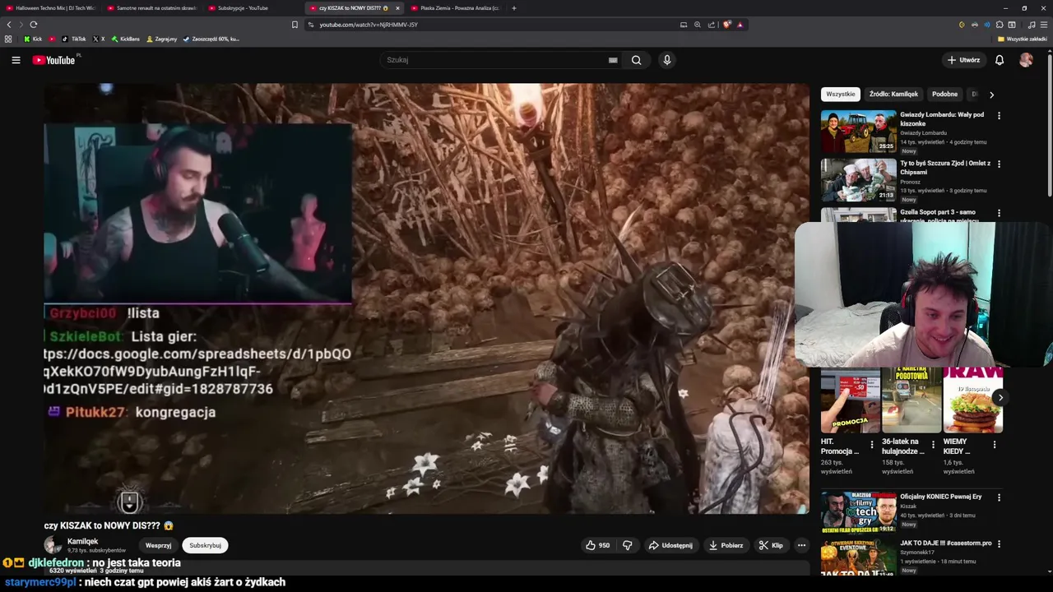Viewport: 1053px width, 592px height.
Task: Click the Utwórz create button
Action: coord(963,60)
